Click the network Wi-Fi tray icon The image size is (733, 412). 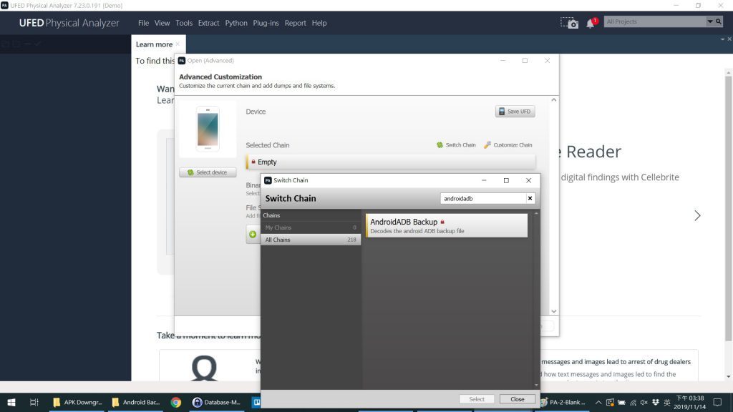tap(633, 402)
